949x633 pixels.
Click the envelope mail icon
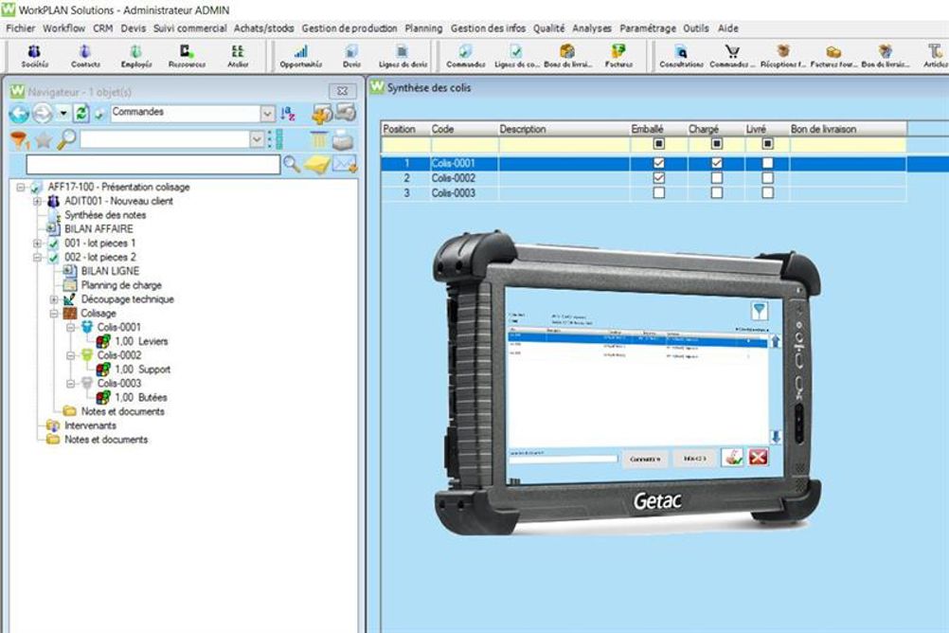point(345,164)
